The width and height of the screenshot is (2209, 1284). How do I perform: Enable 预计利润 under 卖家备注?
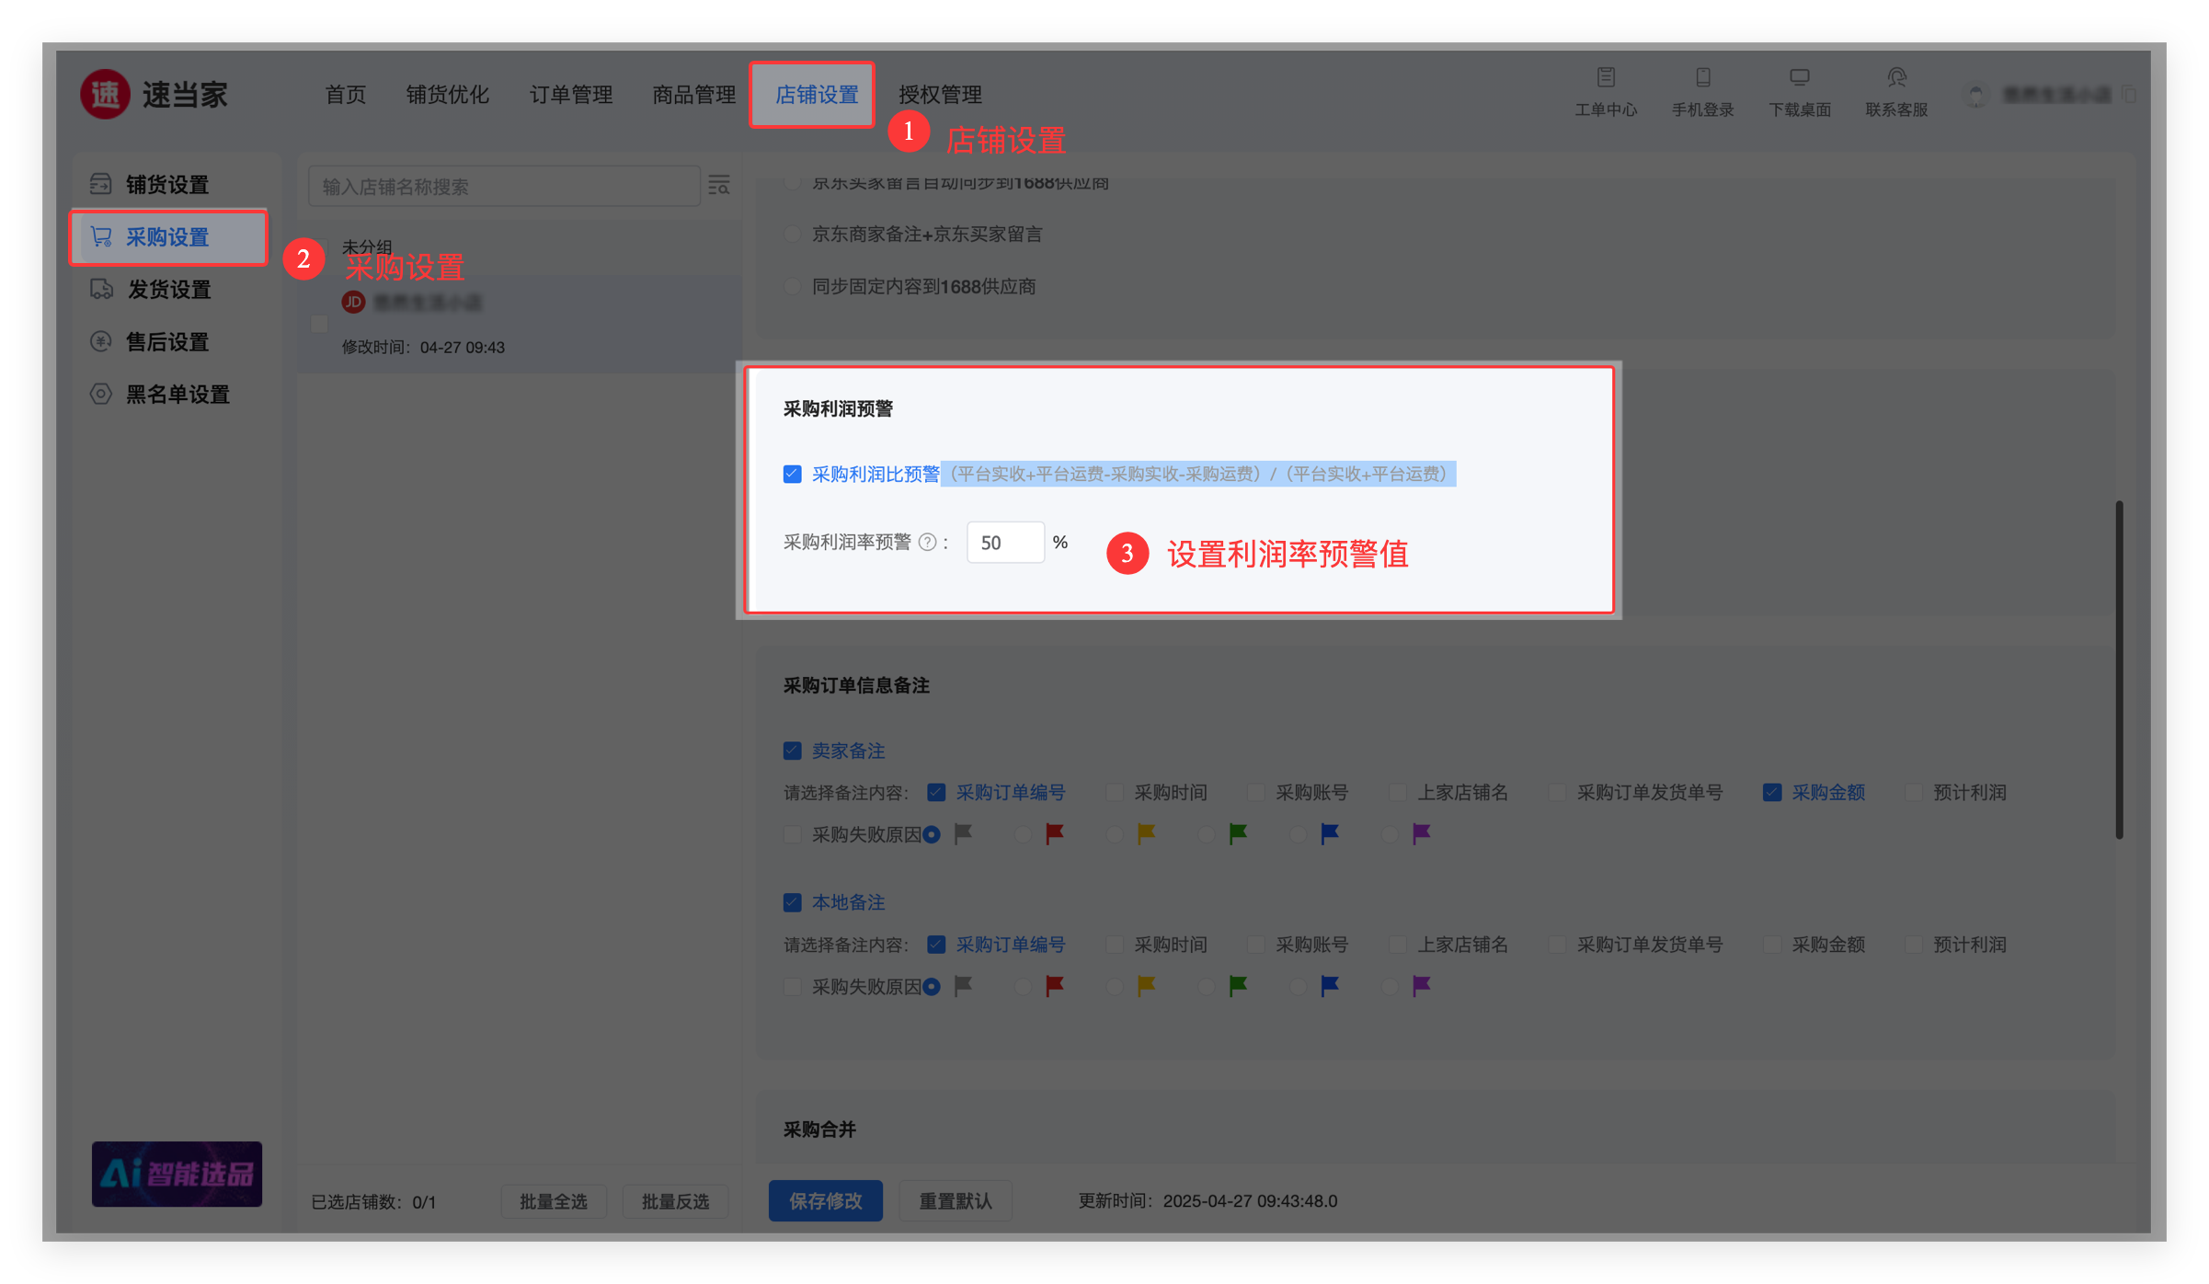[1914, 793]
